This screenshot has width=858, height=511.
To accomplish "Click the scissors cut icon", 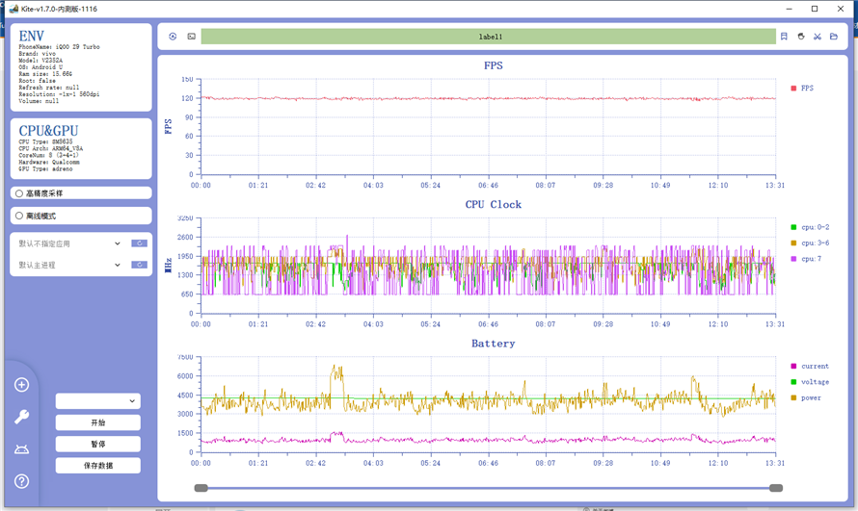I will 817,37.
